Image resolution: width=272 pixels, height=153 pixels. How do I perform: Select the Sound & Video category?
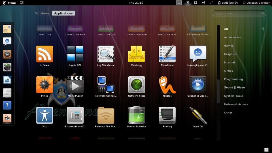coord(234,88)
